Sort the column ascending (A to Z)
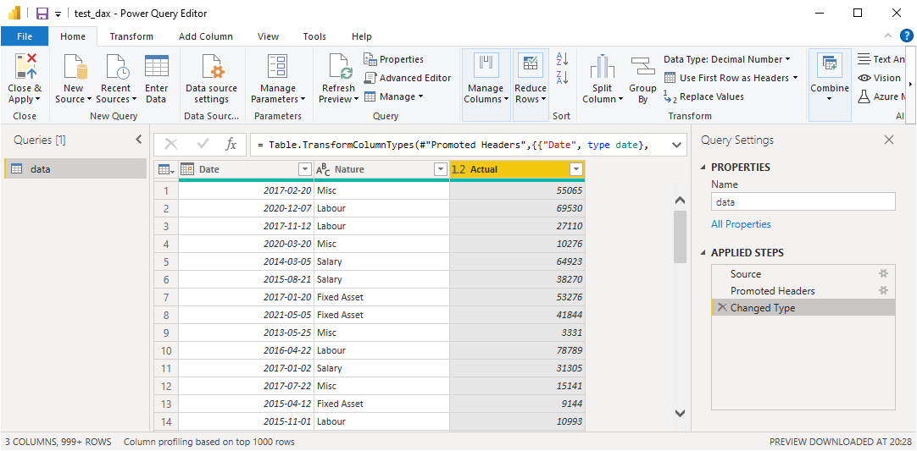 pos(561,59)
